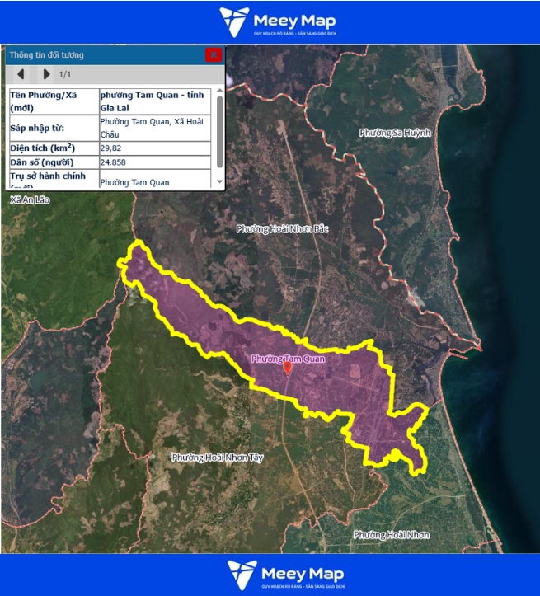Click the Diện tích value 29,82 cell
Viewport: 540px width, 596px height.
click(156, 148)
